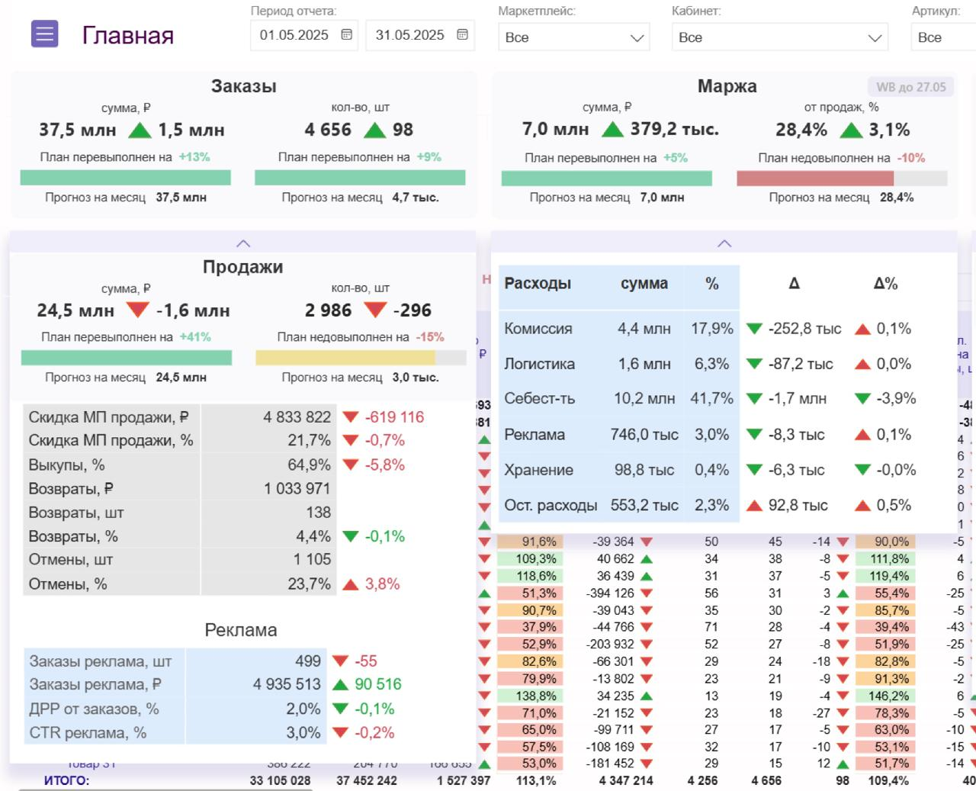Click the green progress bar under Заказы plan
The height and width of the screenshot is (791, 976).
pyautogui.click(x=127, y=177)
